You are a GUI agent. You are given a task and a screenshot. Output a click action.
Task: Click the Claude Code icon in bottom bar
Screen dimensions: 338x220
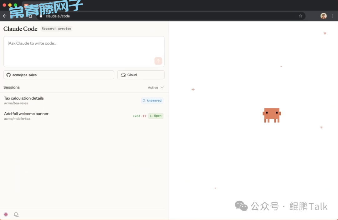click(x=6, y=214)
